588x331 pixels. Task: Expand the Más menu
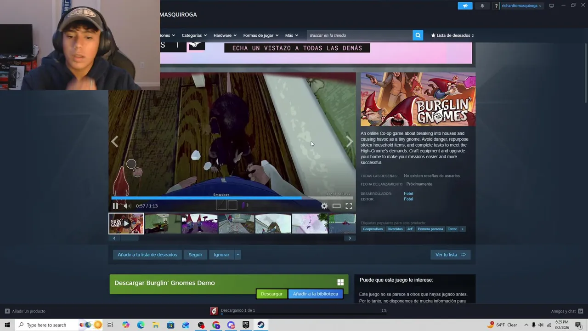(x=291, y=35)
